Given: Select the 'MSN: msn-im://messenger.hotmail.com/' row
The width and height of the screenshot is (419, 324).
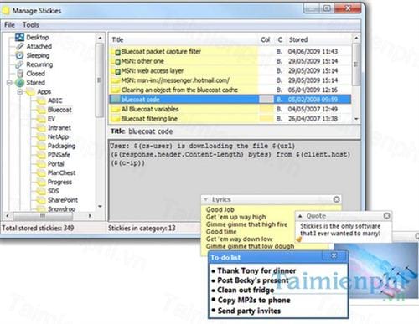Looking at the screenshot, I should click(230, 80).
